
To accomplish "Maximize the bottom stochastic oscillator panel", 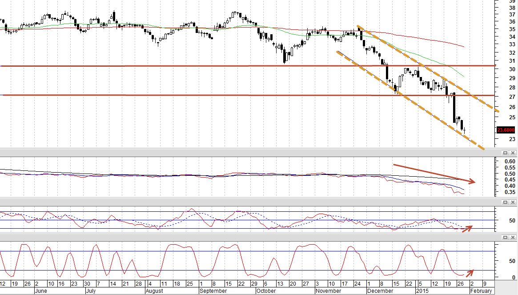I will tap(505, 238).
